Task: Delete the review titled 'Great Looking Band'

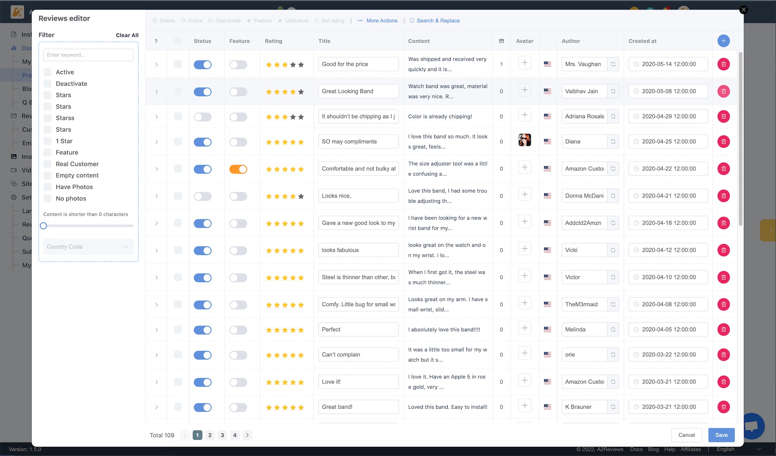Action: (x=724, y=91)
